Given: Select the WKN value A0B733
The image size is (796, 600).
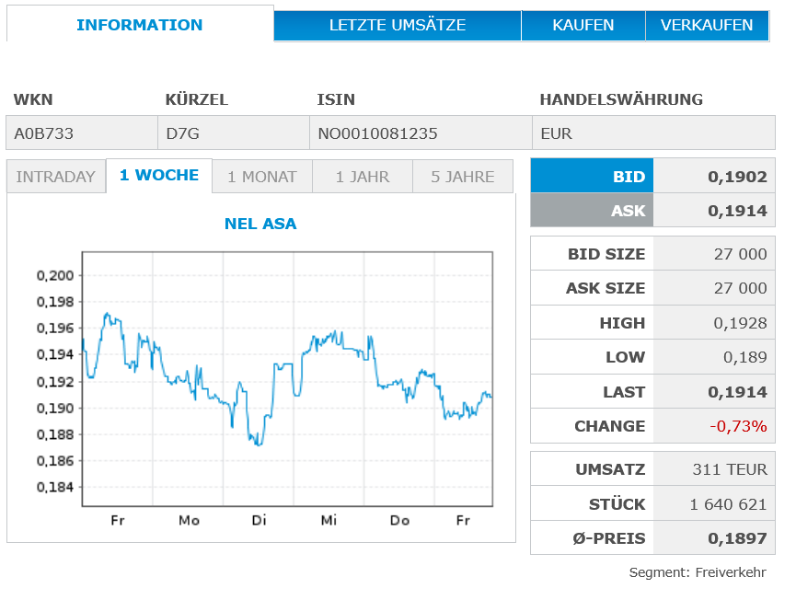Looking at the screenshot, I should coord(43,133).
